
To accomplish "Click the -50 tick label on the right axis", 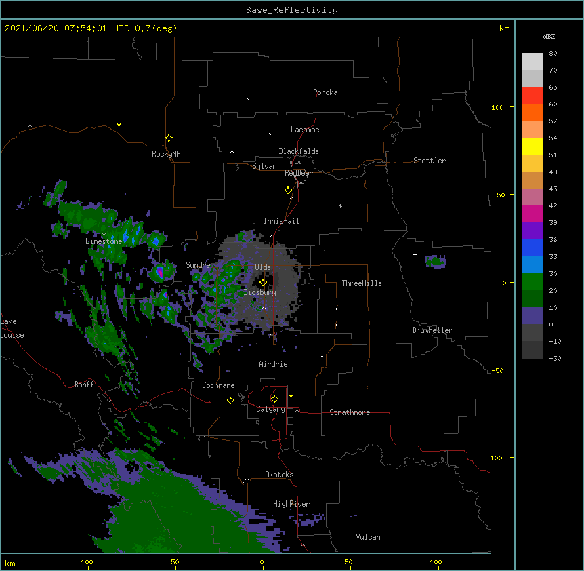I will coord(497,370).
